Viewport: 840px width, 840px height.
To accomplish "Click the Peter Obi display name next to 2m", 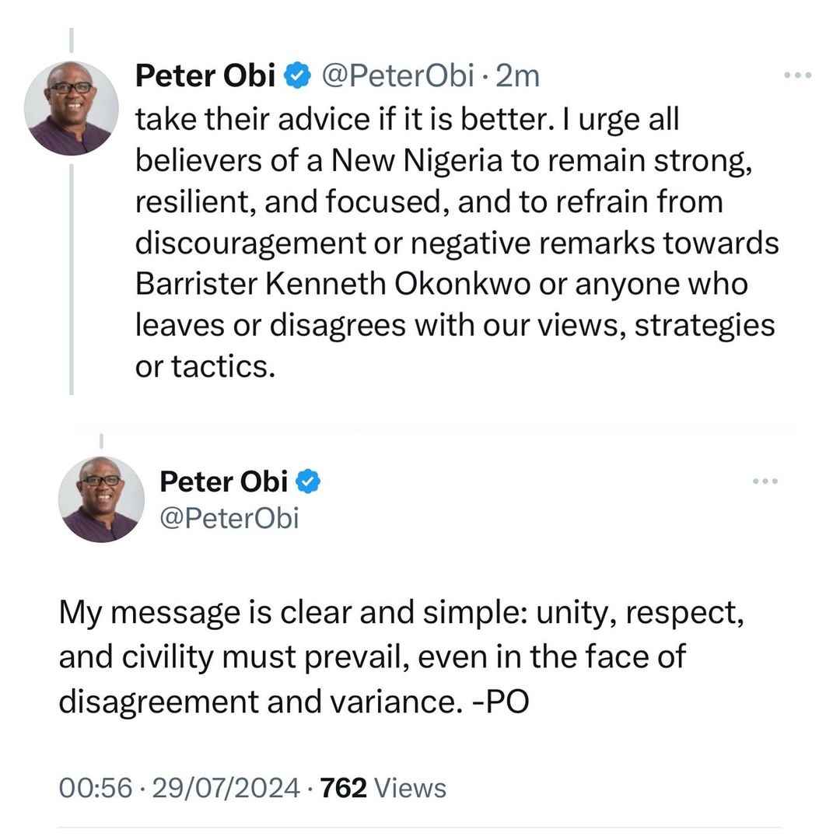I will click(205, 75).
